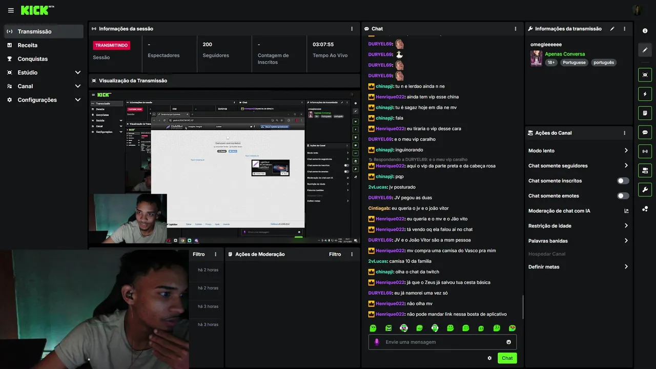Image resolution: width=656 pixels, height=369 pixels.
Task: Click the stream preview under Visualização da Transmissão
Action: click(x=224, y=167)
